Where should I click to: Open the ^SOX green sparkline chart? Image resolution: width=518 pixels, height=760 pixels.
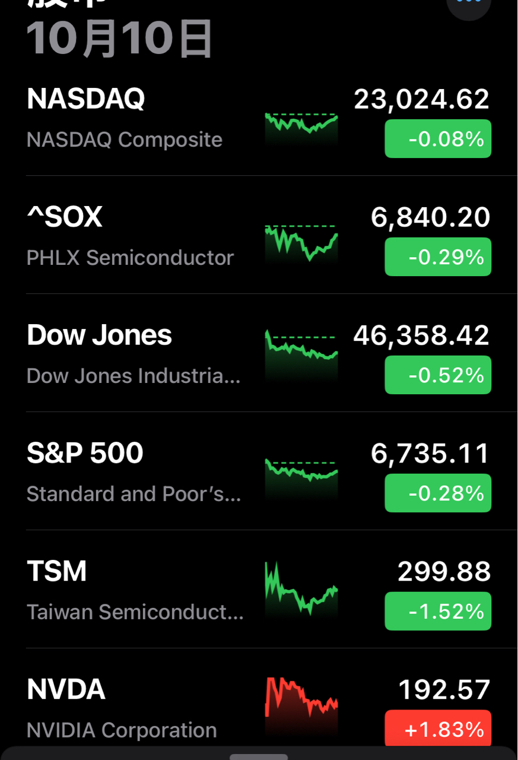coord(301,244)
